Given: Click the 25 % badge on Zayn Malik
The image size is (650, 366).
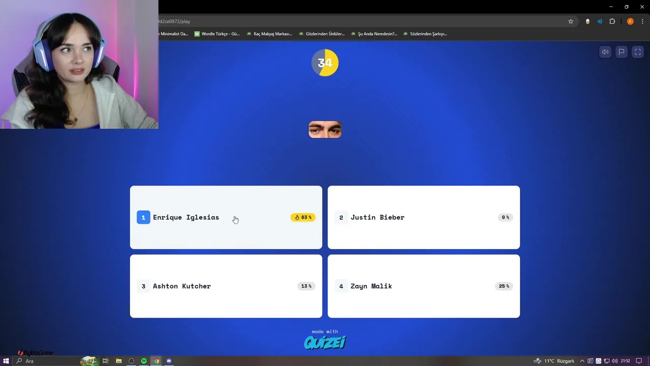Looking at the screenshot, I should tap(504, 286).
